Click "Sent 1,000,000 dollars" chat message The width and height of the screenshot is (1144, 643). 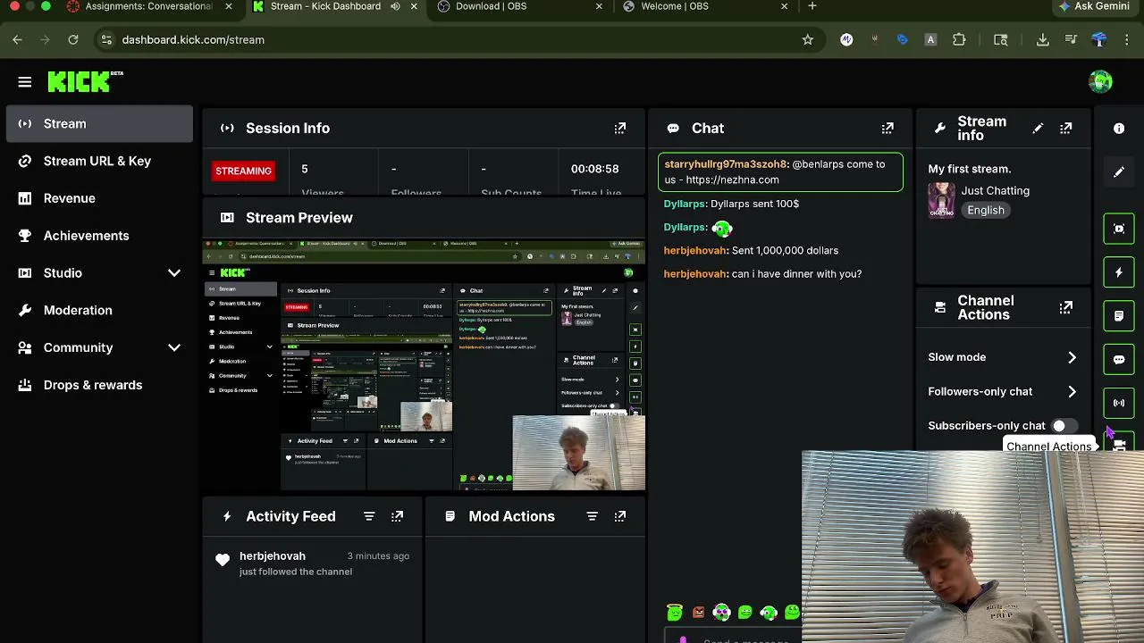785,251
